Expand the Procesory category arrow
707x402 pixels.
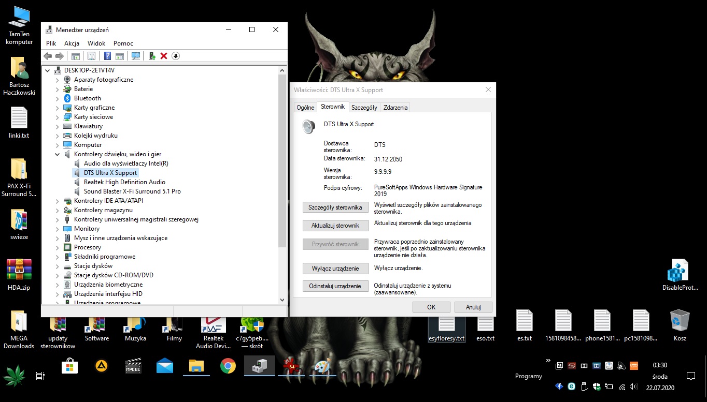(58, 247)
